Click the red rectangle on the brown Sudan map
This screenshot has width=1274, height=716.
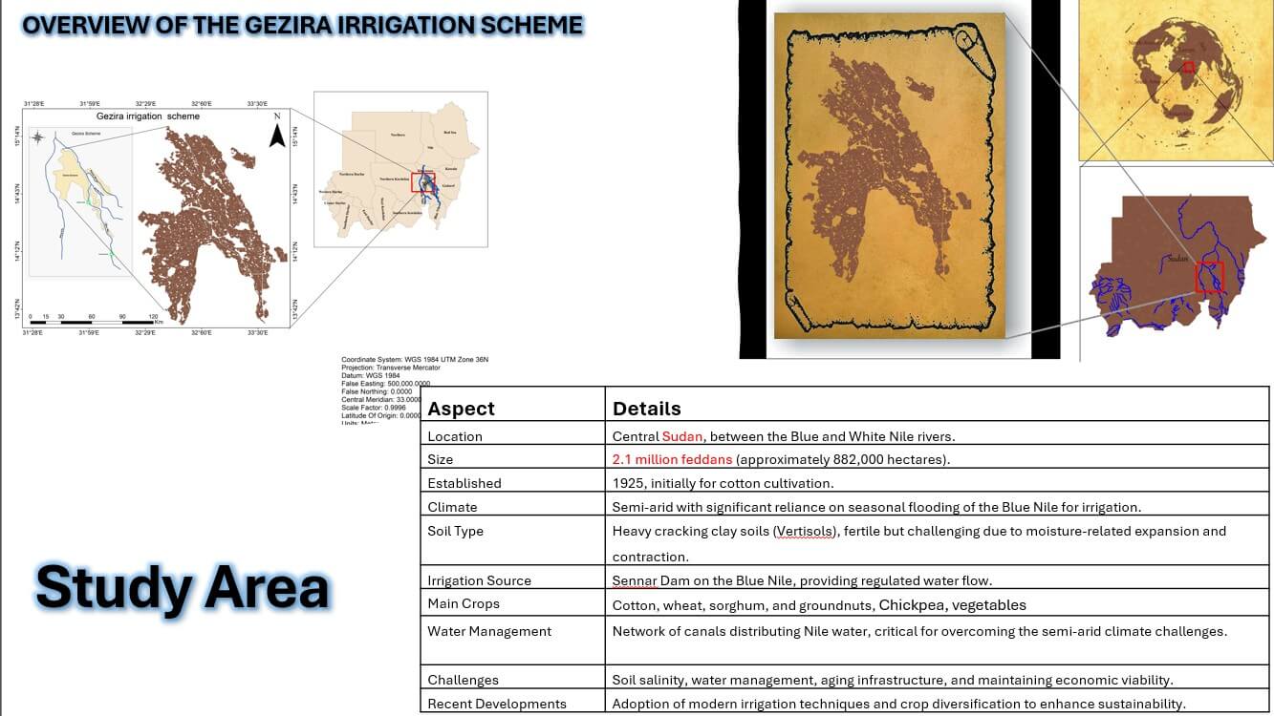tap(1210, 278)
